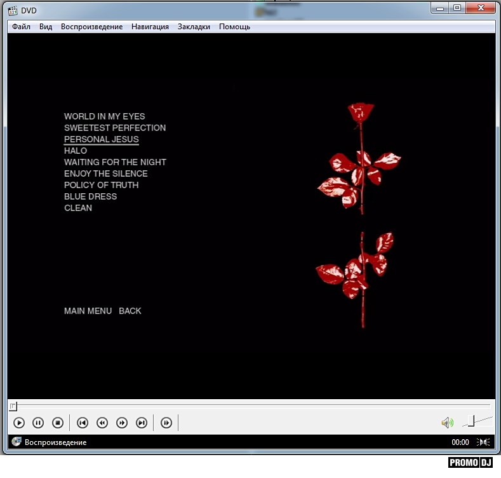Skip to previous chapter button

click(82, 423)
